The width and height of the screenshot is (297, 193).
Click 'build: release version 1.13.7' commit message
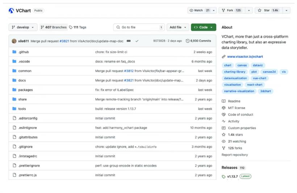(x=116, y=109)
